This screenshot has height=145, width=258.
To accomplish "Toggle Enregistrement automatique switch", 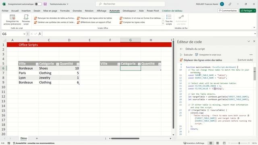I will point(38,4).
